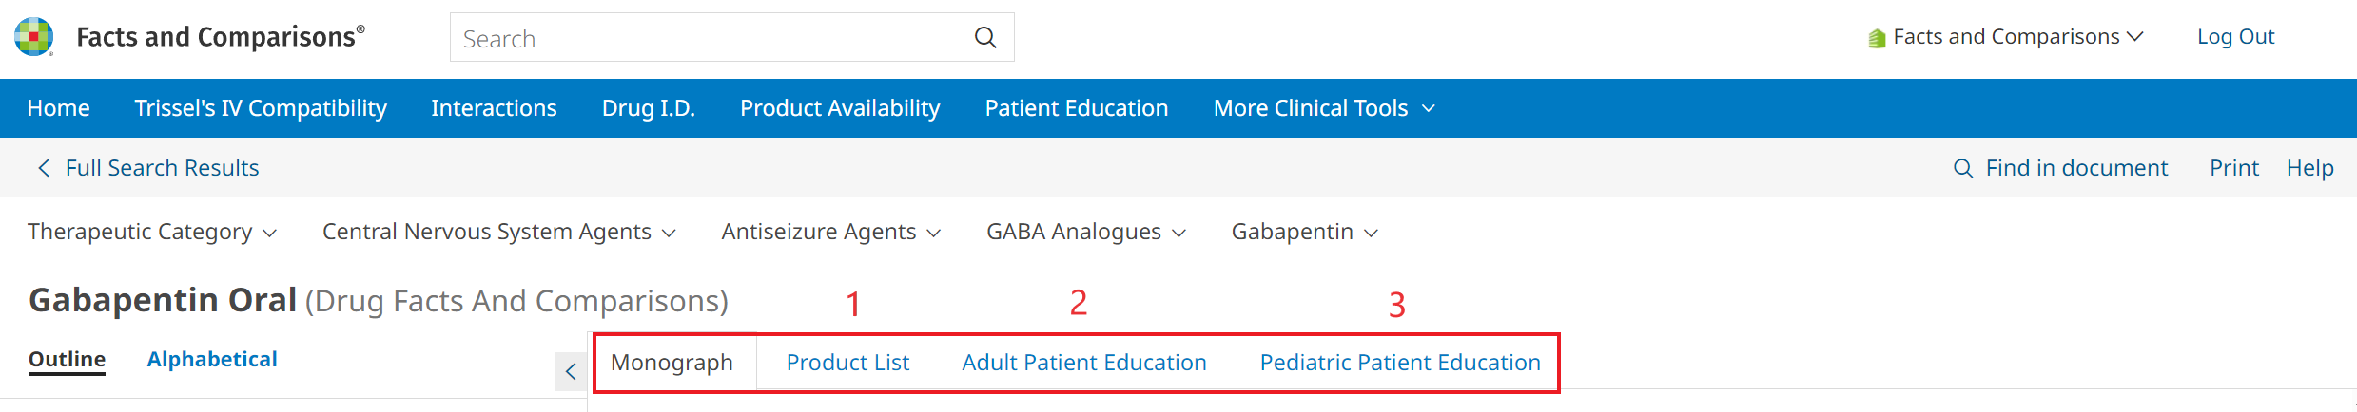2357x412 pixels.
Task: Click the back arrow beside Full Search Results
Action: (44, 168)
